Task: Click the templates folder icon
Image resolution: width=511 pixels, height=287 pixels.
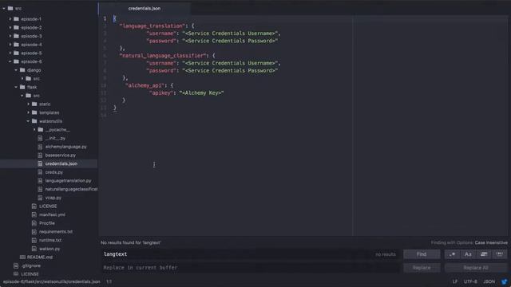Action: pyautogui.click(x=34, y=112)
